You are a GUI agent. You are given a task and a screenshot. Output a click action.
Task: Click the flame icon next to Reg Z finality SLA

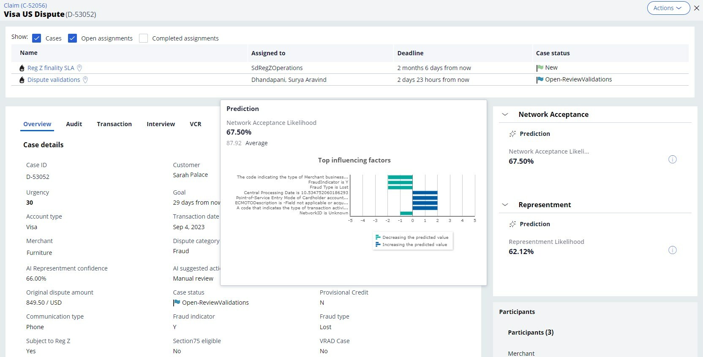[x=22, y=68]
